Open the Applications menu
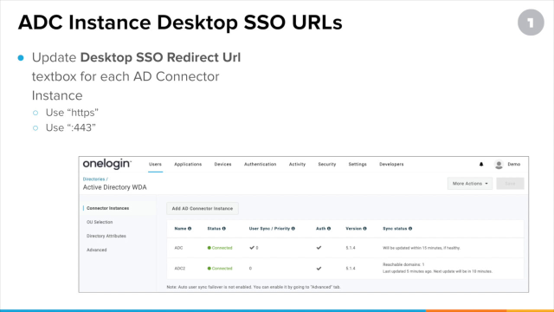The width and height of the screenshot is (554, 312). (188, 164)
